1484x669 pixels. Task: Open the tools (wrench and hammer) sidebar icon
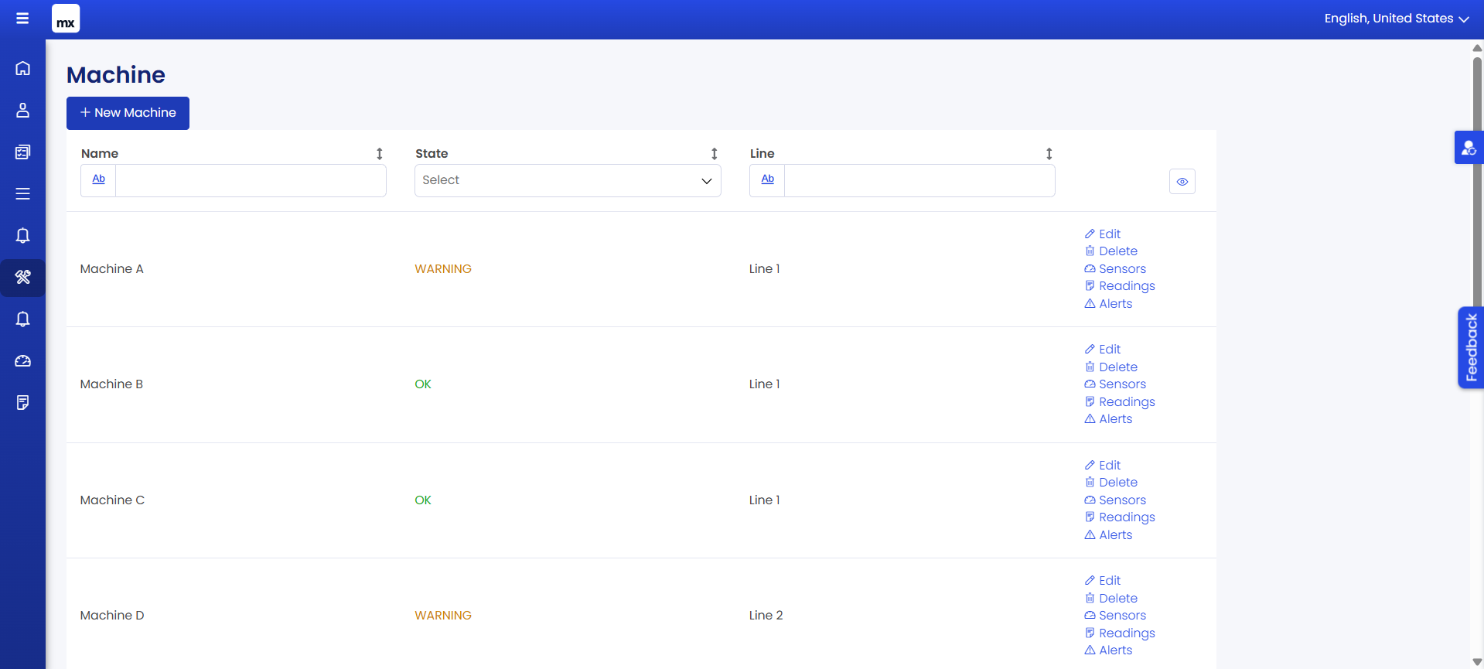(22, 277)
